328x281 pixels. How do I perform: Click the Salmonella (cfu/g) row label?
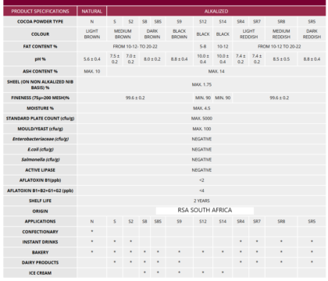pos(40,159)
